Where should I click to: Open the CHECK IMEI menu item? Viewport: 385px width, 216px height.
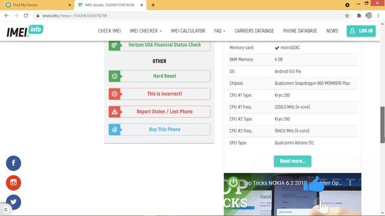pos(109,31)
